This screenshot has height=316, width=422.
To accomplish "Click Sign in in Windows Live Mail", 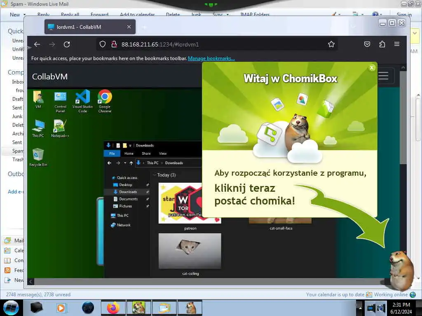I will click(404, 14).
